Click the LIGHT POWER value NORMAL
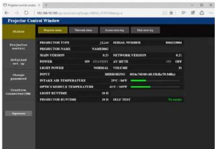Screen dimensions: 215x149 (x=101, y=68)
